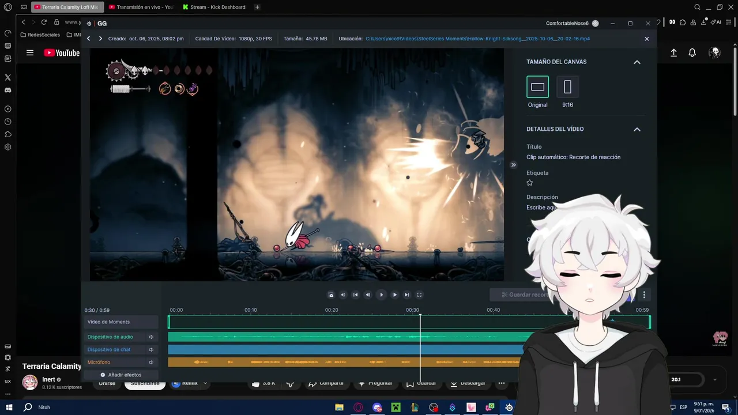Open Inert channel avatar on YouTube
This screenshot has width=738, height=415.
tap(30, 382)
